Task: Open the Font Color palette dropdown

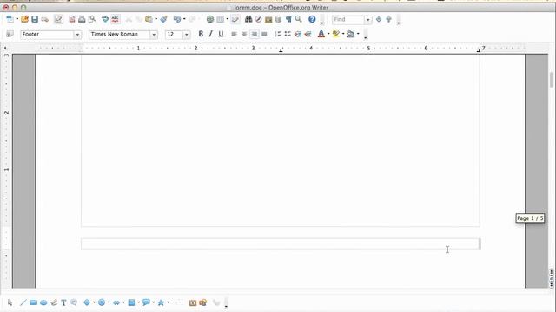Action: [x=328, y=34]
